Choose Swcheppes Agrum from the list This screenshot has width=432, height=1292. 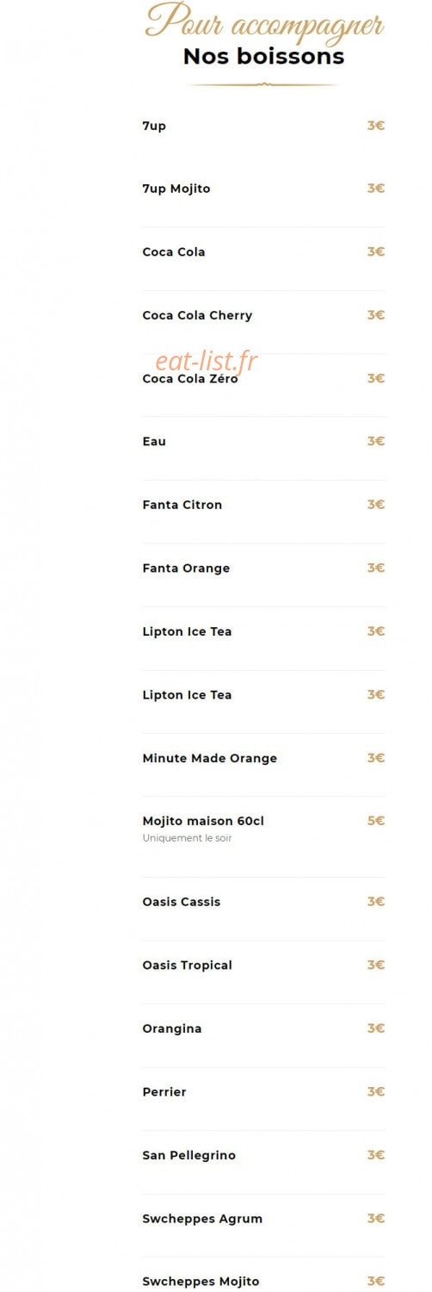(202, 1218)
